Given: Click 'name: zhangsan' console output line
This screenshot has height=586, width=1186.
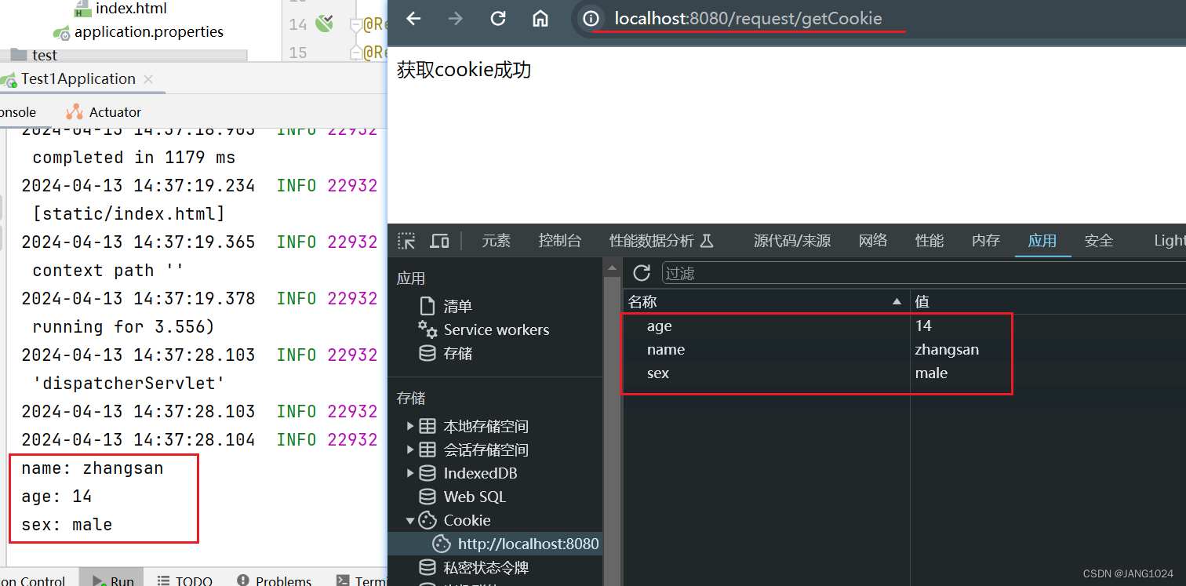Looking at the screenshot, I should (x=93, y=468).
